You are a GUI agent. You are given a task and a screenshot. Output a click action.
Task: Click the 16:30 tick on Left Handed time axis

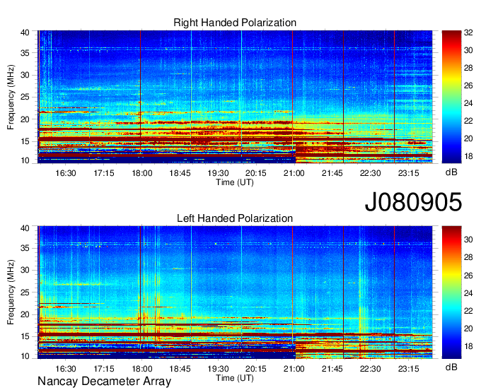[x=65, y=369]
